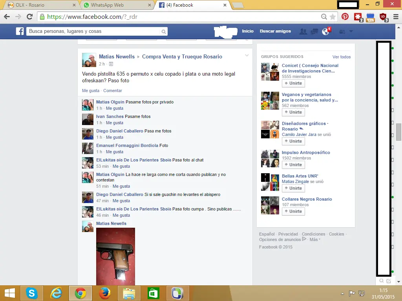Reload the page
The height and width of the screenshot is (301, 402).
[30, 16]
